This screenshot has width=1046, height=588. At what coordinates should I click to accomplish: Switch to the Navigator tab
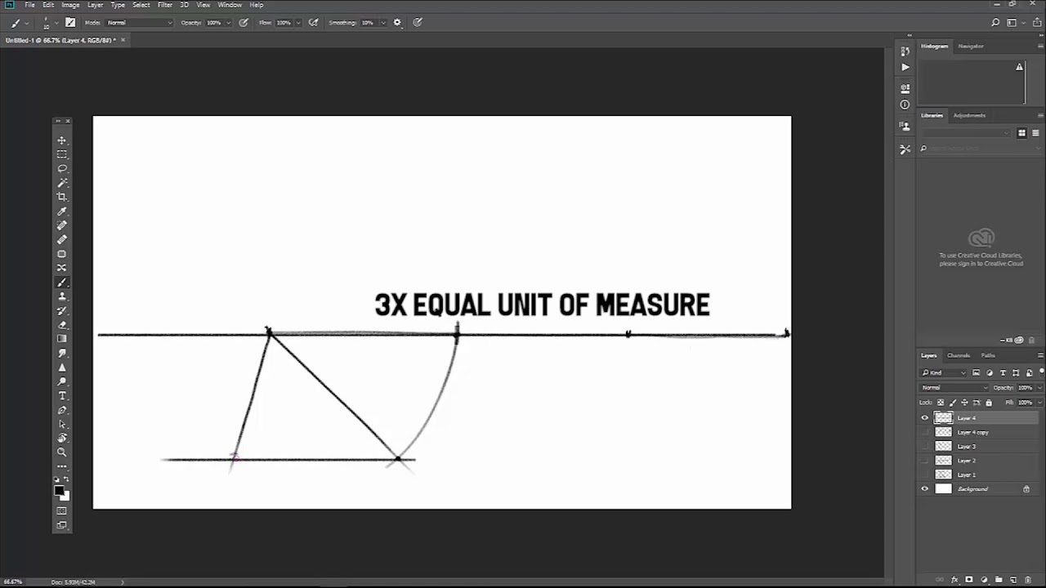pyautogui.click(x=971, y=46)
